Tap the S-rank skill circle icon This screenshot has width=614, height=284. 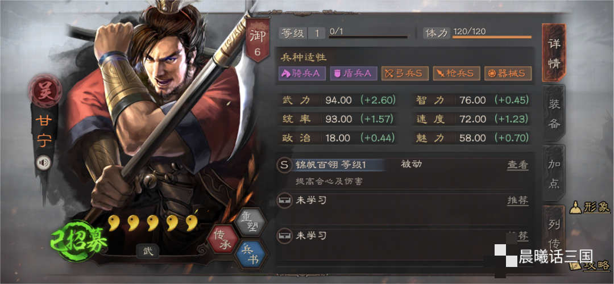pos(284,165)
